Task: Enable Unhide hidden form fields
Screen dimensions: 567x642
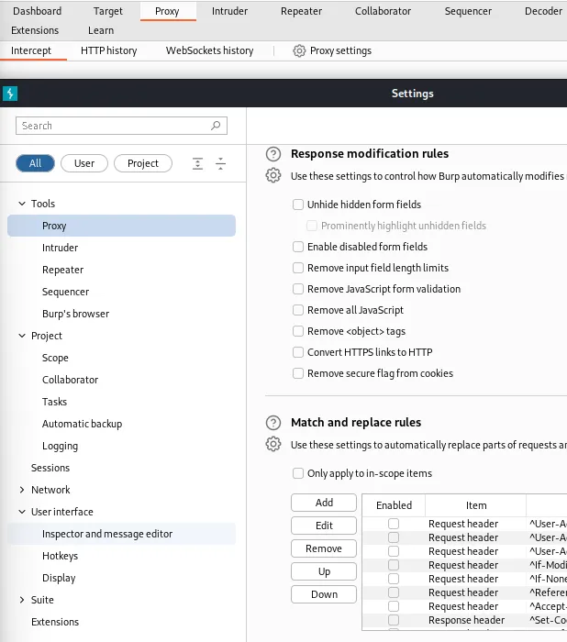Action: click(x=298, y=205)
